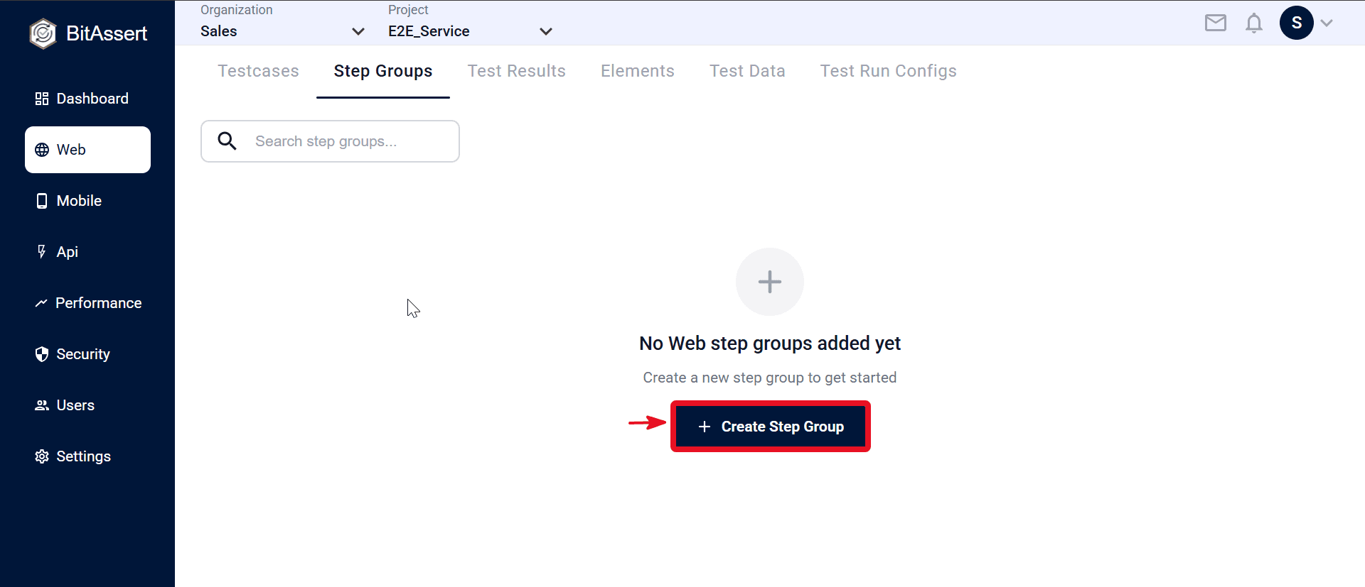Open Security in the sidebar

[x=87, y=354]
